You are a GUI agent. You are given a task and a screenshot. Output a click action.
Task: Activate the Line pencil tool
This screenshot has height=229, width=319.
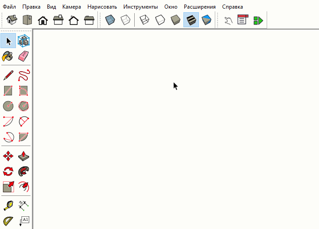pos(8,75)
